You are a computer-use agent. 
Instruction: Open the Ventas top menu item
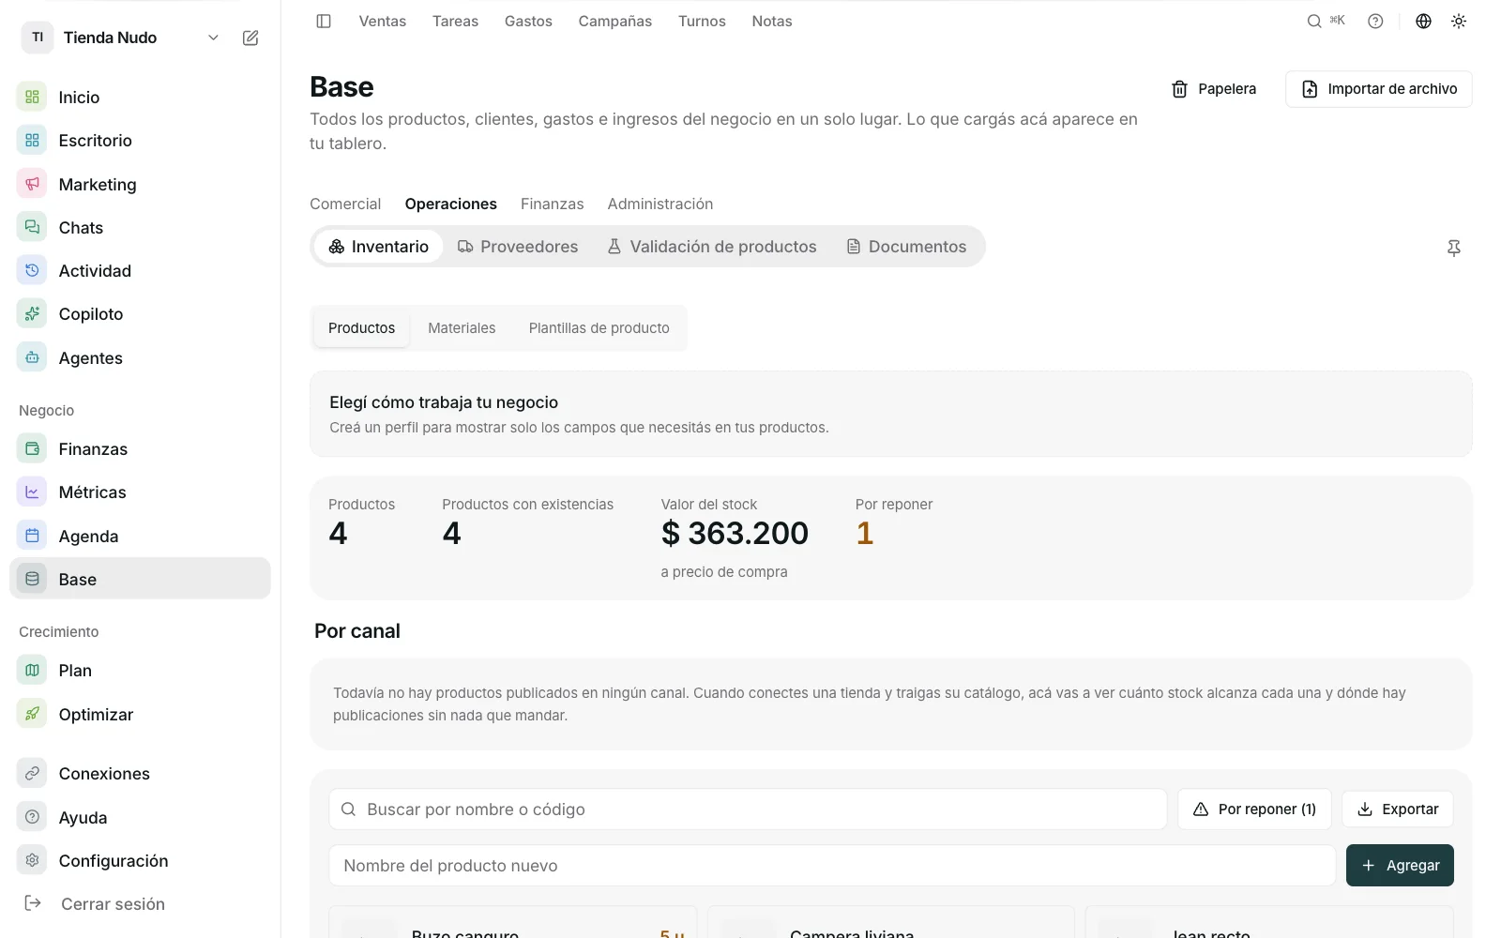(x=383, y=21)
